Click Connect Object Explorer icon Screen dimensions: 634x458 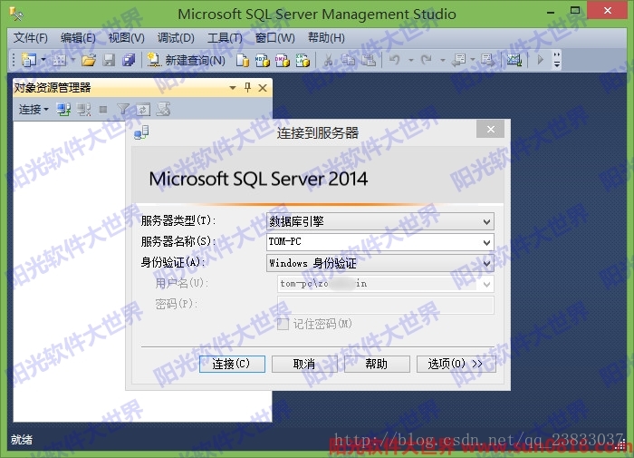point(63,110)
